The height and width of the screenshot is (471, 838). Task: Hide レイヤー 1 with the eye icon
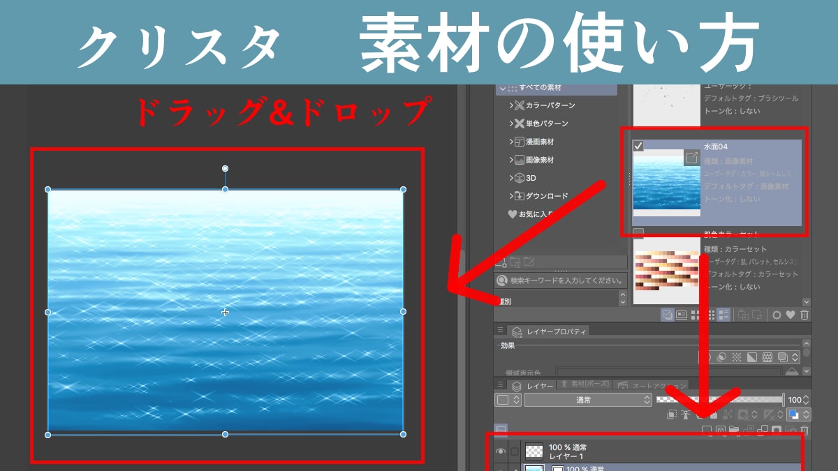pyautogui.click(x=501, y=451)
